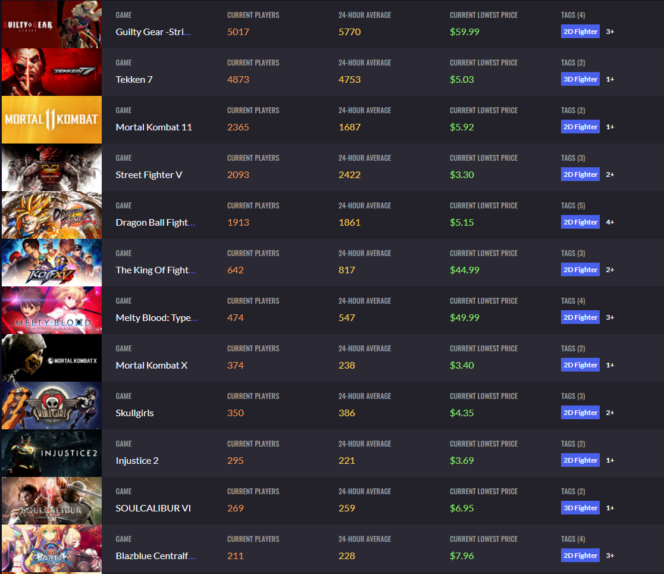
Task: Open the Dragon Ball Fight... title link
Action: tap(155, 223)
